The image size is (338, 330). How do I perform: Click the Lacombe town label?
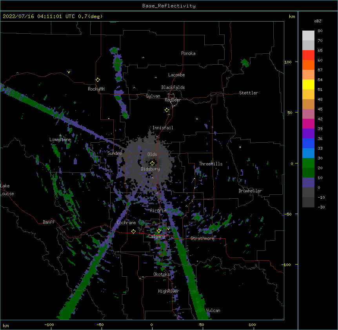176,75
